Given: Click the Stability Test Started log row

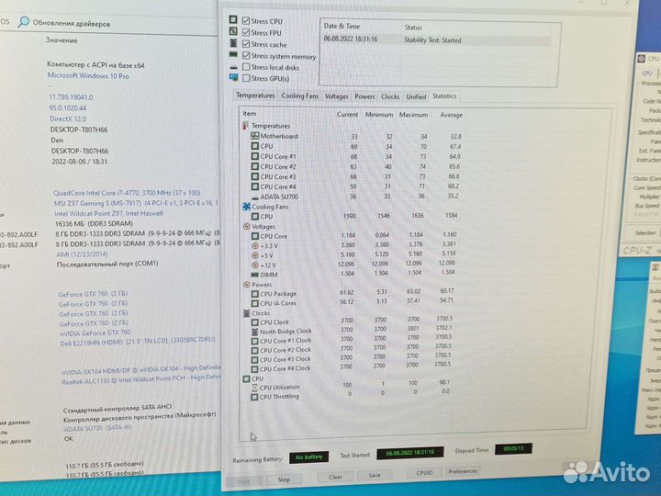Looking at the screenshot, I should 437,40.
